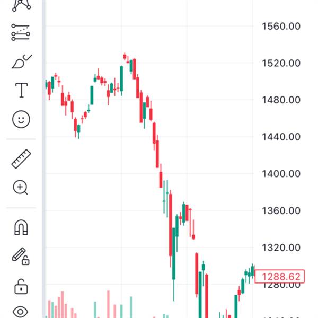Lock all drawing tools
The height and width of the screenshot is (318, 318).
(x=21, y=286)
